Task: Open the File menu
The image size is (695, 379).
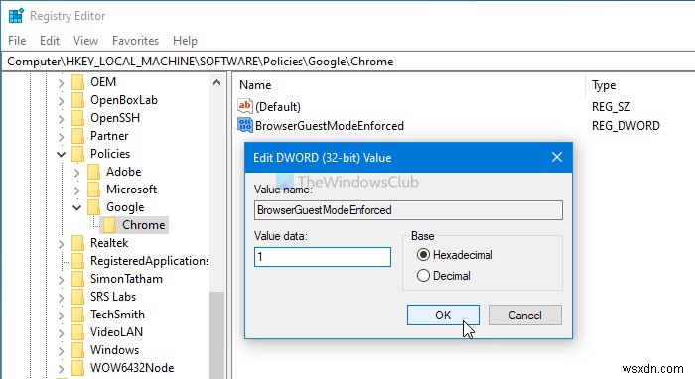Action: 17,41
